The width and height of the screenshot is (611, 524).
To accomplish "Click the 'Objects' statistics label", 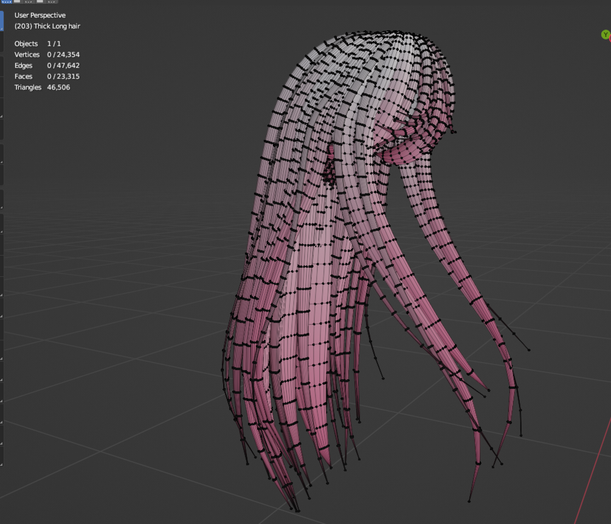I will tap(26, 44).
